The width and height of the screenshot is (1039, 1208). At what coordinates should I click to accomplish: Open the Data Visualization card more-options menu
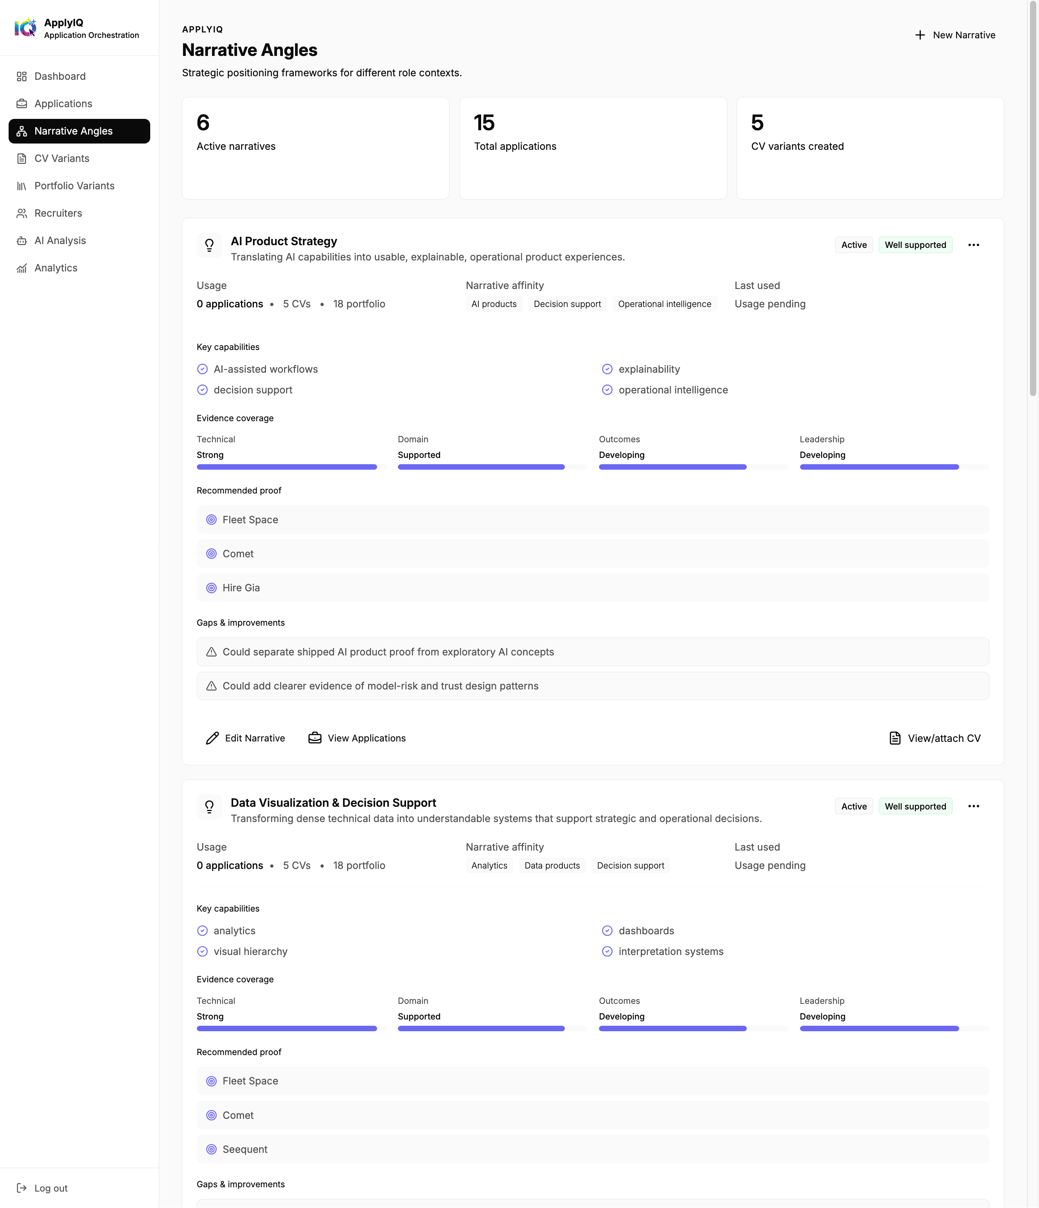click(973, 806)
